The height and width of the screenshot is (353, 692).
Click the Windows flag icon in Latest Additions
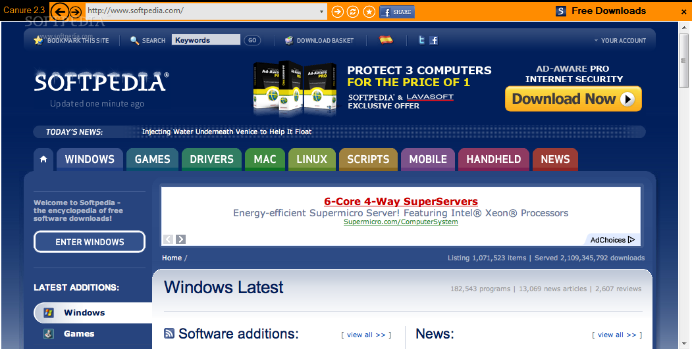49,313
